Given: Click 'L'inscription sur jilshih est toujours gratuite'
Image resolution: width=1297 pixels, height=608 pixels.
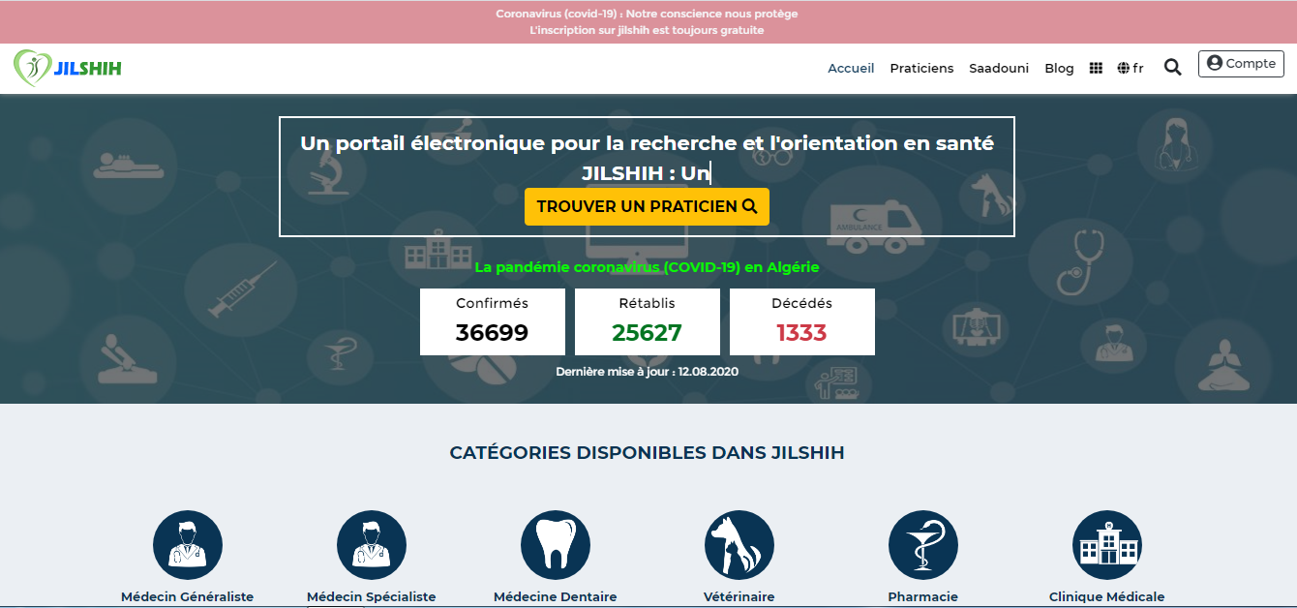Looking at the screenshot, I should coord(647,30).
